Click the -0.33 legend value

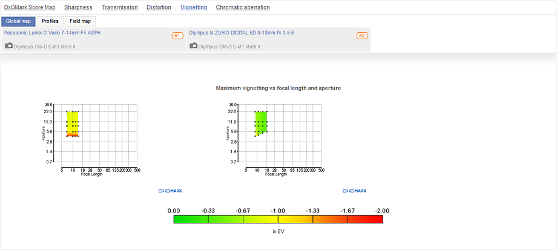[x=208, y=211]
